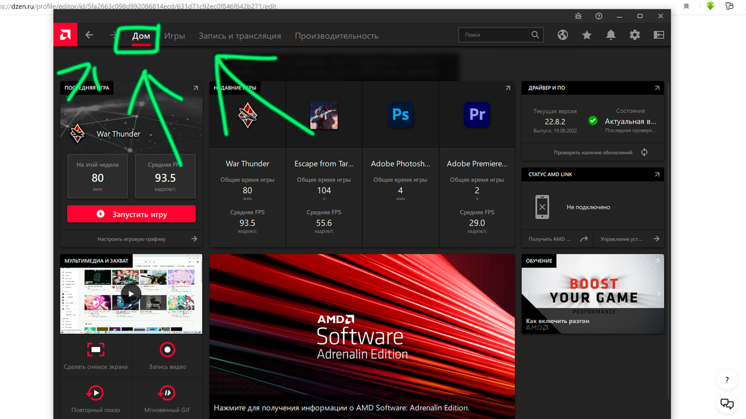Go back with the left arrow

(x=89, y=35)
